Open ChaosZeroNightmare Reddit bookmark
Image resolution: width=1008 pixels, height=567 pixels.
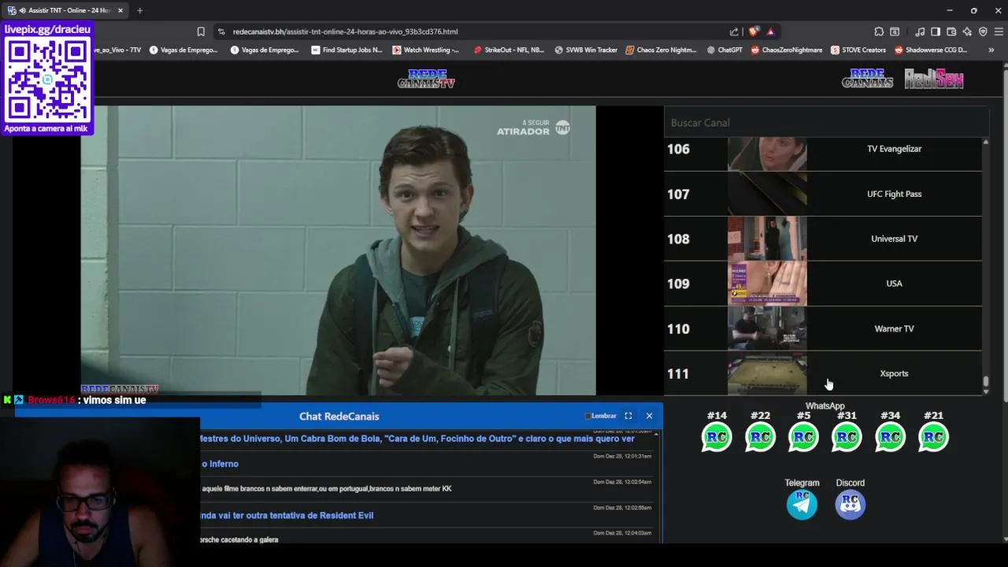point(787,50)
